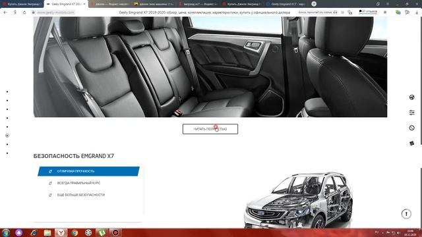Launch Internet Explorer from taskbar

coord(34,232)
